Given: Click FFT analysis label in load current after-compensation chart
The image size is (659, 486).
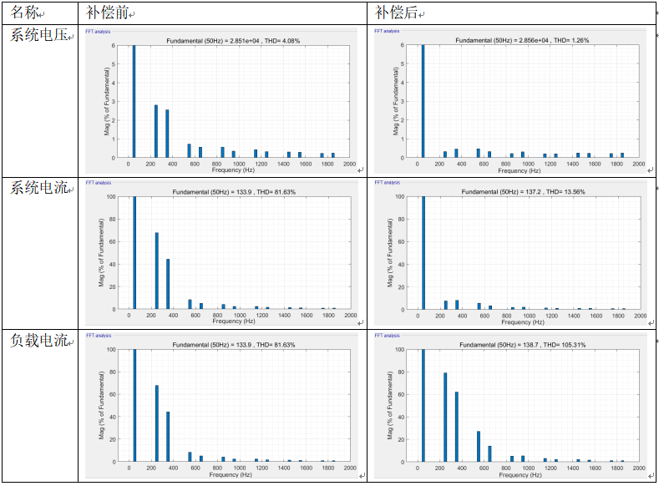Looking at the screenshot, I should pyautogui.click(x=388, y=336).
